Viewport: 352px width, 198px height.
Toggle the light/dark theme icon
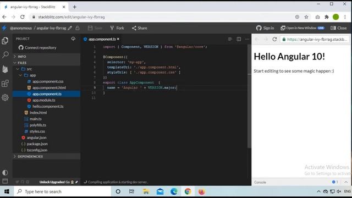pos(5,173)
